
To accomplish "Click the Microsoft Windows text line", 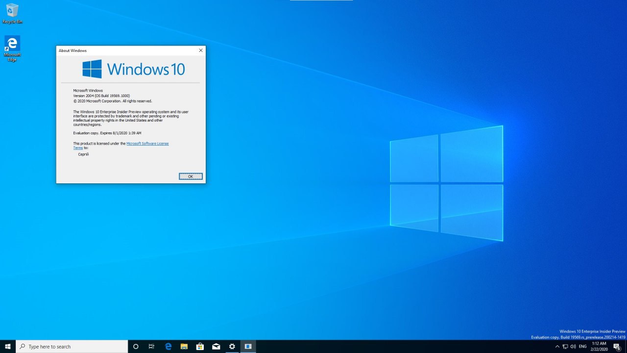I will (x=88, y=91).
